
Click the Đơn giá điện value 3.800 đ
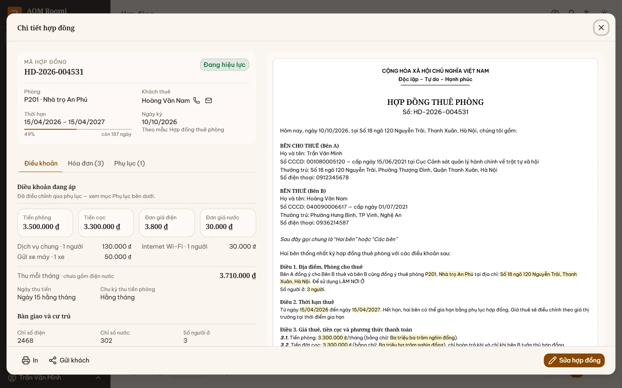157,227
